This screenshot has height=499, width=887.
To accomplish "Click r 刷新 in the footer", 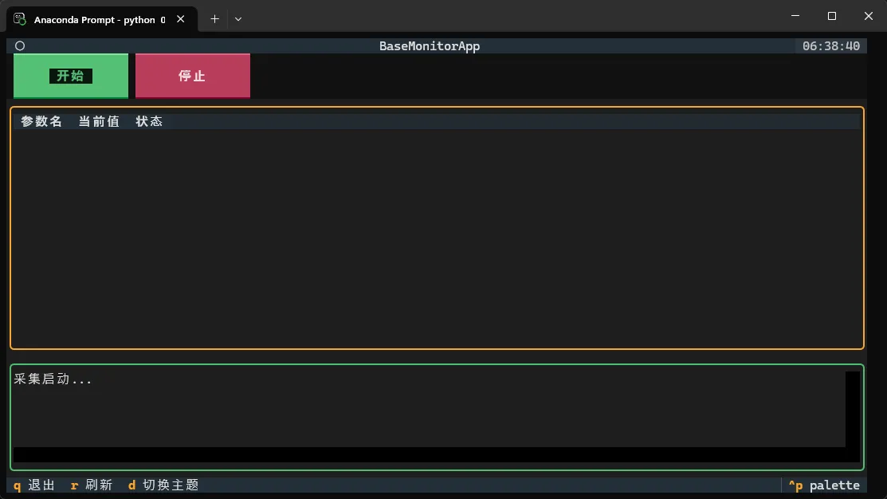I will pyautogui.click(x=92, y=485).
